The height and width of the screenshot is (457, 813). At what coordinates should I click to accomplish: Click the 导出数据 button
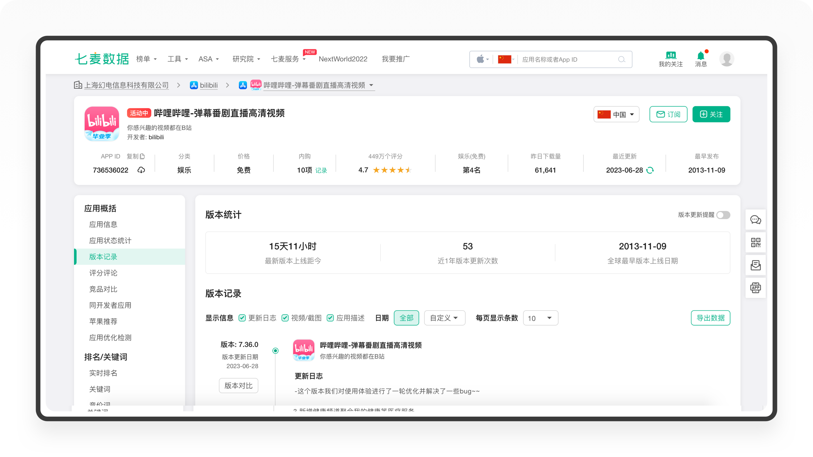click(x=710, y=318)
